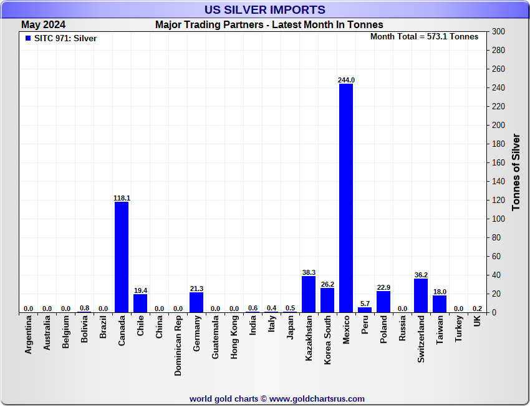This screenshot has height=406, width=530.
Task: Click the Russia axis label
Action: point(402,328)
